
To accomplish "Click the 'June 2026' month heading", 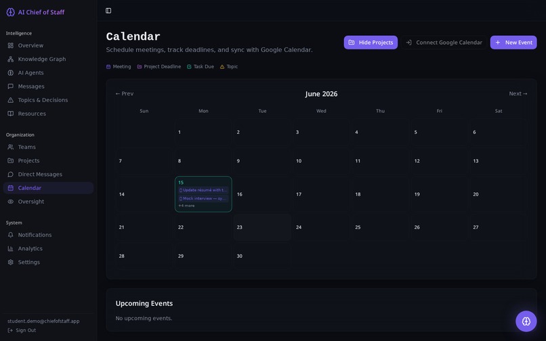I will click(321, 94).
